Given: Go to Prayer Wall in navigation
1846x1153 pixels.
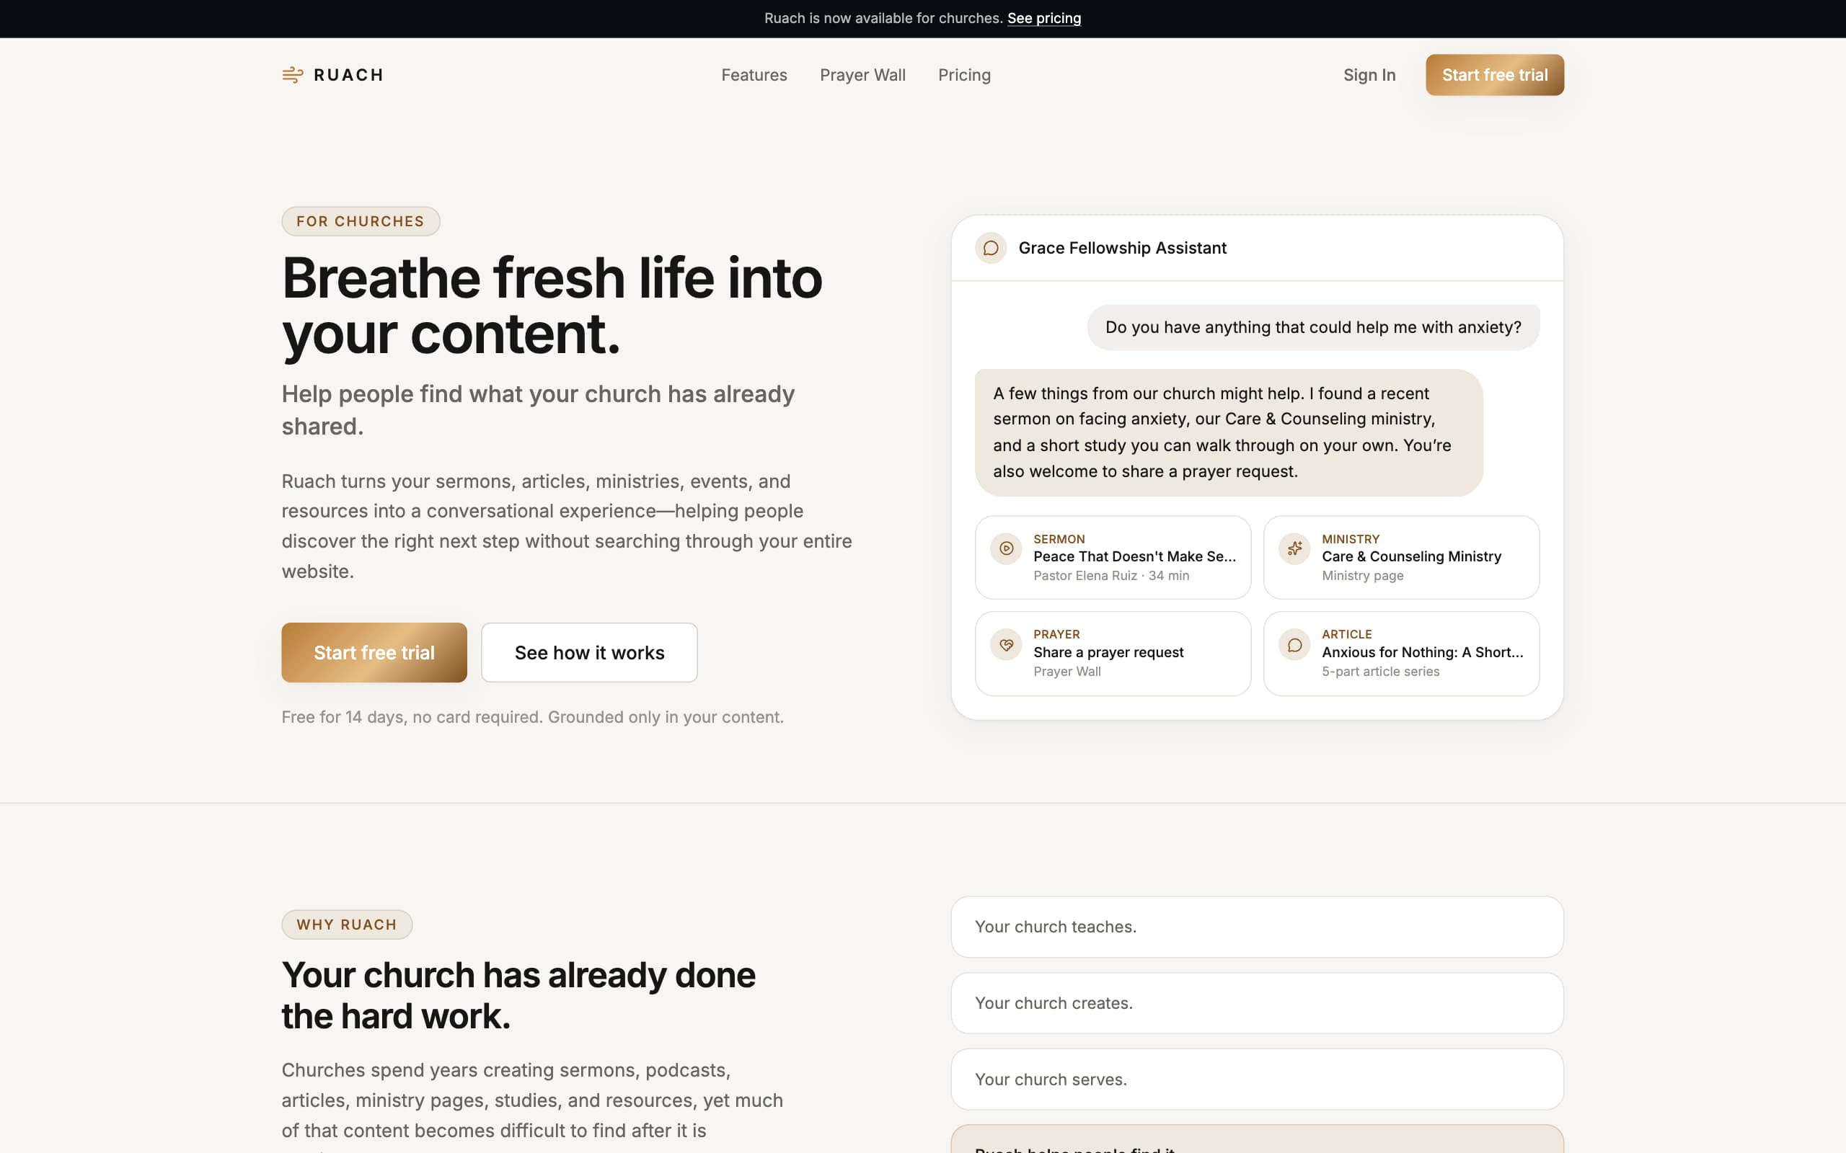Looking at the screenshot, I should pyautogui.click(x=862, y=75).
